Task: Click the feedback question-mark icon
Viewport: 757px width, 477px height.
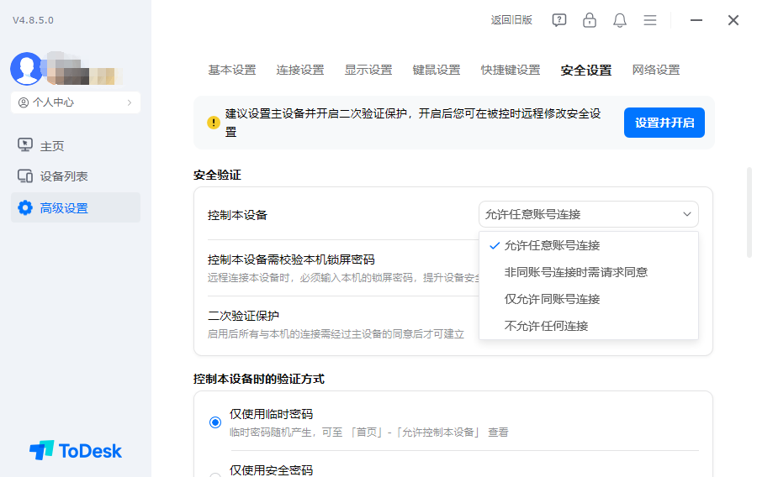Action: (559, 20)
